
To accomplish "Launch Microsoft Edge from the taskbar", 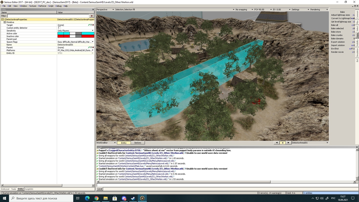I will tap(87, 198).
